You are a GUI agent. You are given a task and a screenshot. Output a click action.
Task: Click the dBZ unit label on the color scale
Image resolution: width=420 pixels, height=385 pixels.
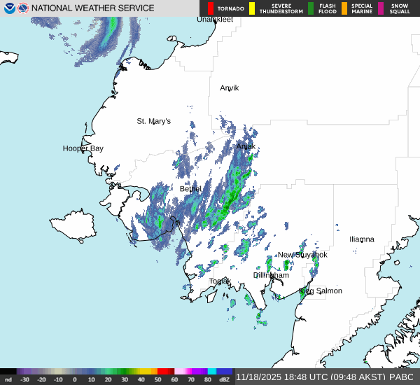(225, 379)
